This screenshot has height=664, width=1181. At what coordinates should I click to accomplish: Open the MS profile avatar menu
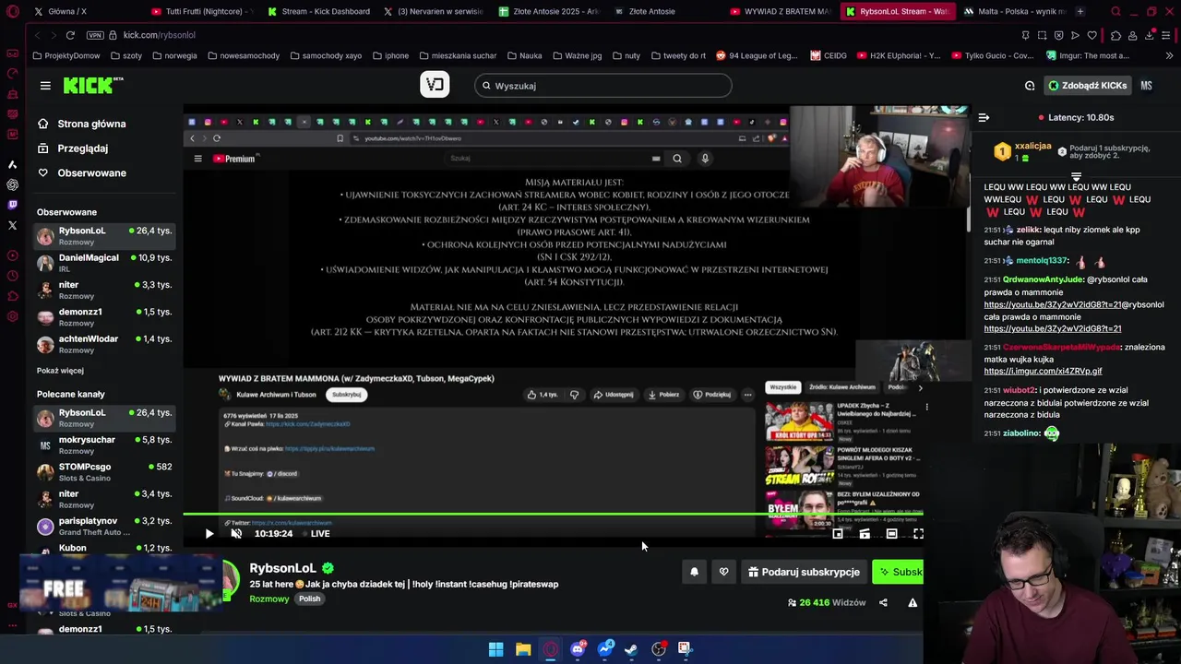tap(1146, 86)
